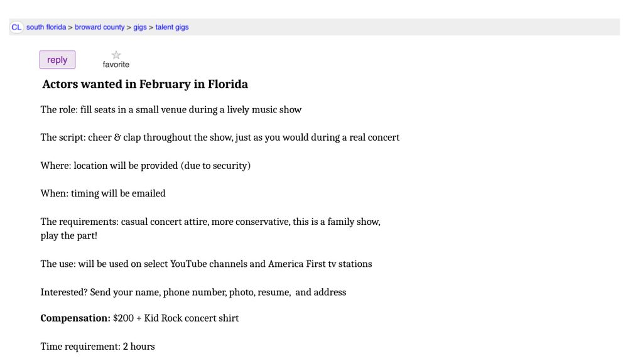Click the requirements line about concert attire

210,222
